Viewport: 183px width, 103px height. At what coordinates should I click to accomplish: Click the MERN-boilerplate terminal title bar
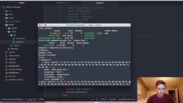click(84, 25)
